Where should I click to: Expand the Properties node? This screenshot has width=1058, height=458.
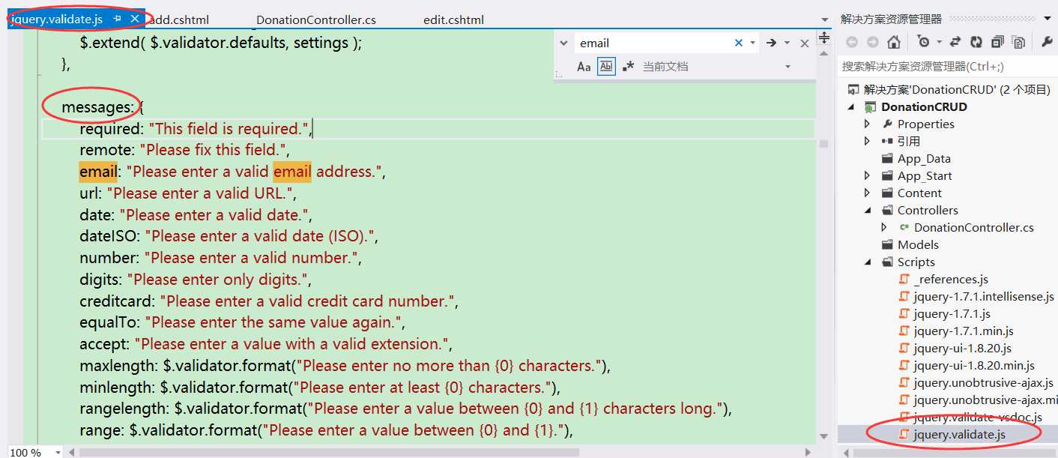pyautogui.click(x=868, y=124)
